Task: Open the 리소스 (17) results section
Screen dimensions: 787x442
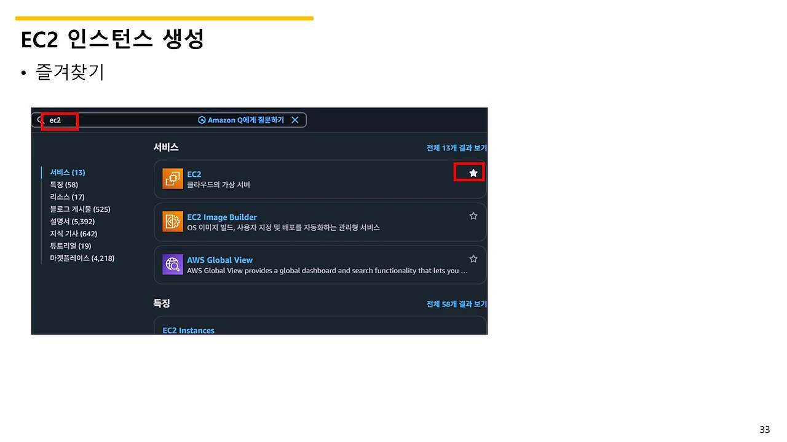Action: [66, 197]
